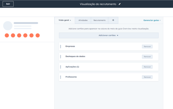Remove the Professores card
This screenshot has height=109, width=173.
pyautogui.click(x=147, y=77)
